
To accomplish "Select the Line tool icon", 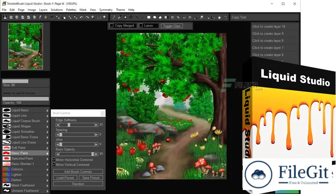I will coord(137,17).
